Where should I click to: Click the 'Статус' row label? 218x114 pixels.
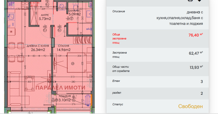pyautogui.click(x=118, y=104)
